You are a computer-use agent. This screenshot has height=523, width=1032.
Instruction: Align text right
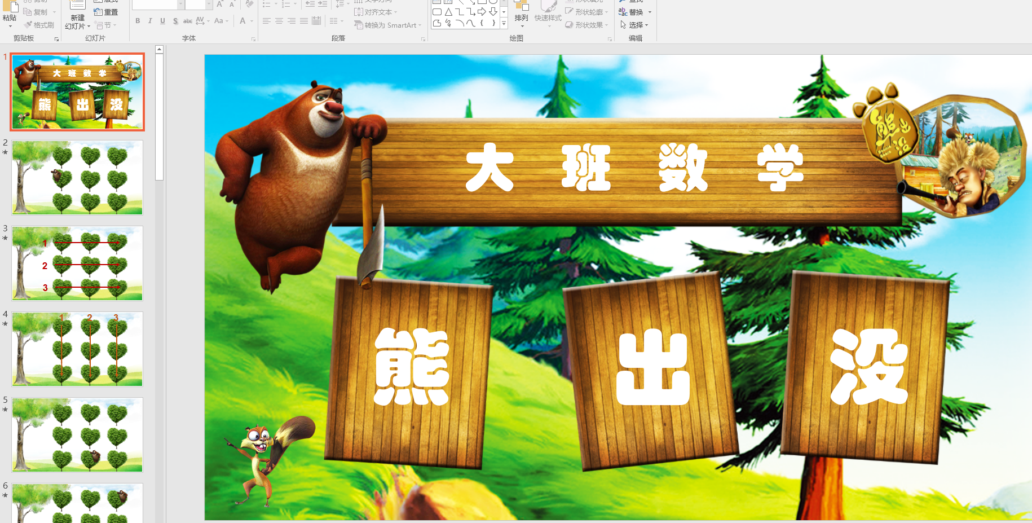click(292, 21)
